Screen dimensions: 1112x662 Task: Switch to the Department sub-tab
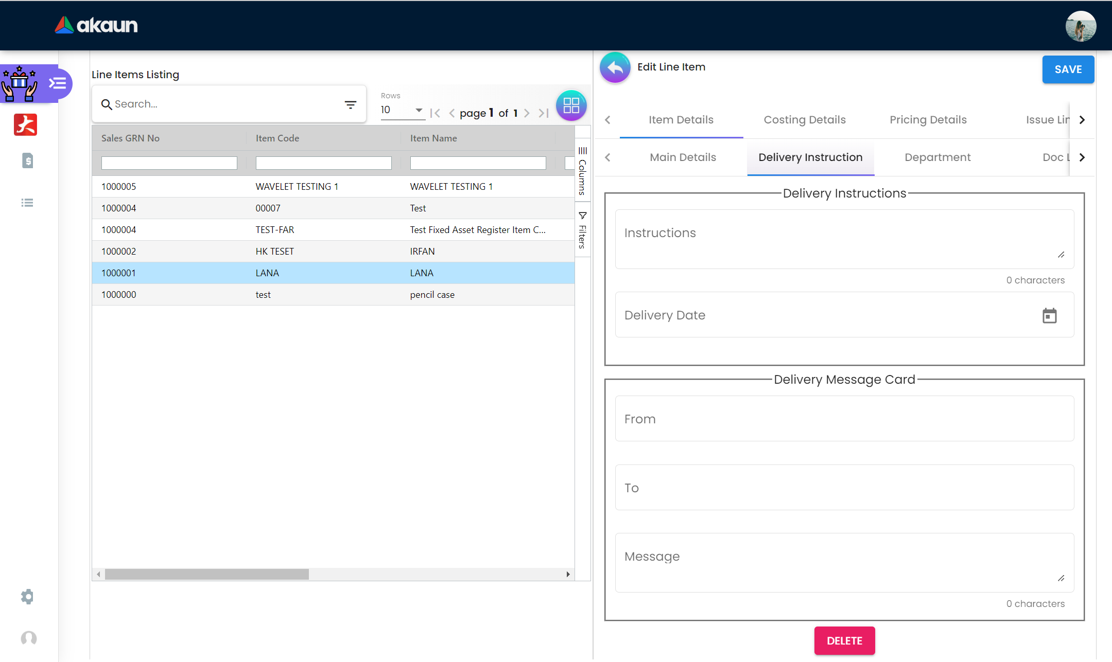point(937,157)
